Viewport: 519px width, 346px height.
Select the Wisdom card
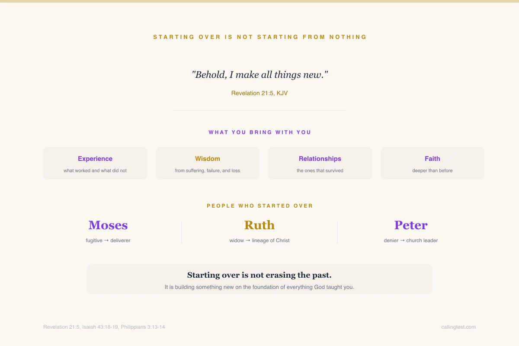coord(208,163)
